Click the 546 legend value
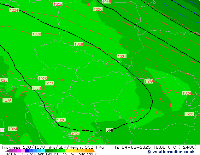200x155 pixels. pos(57,154)
